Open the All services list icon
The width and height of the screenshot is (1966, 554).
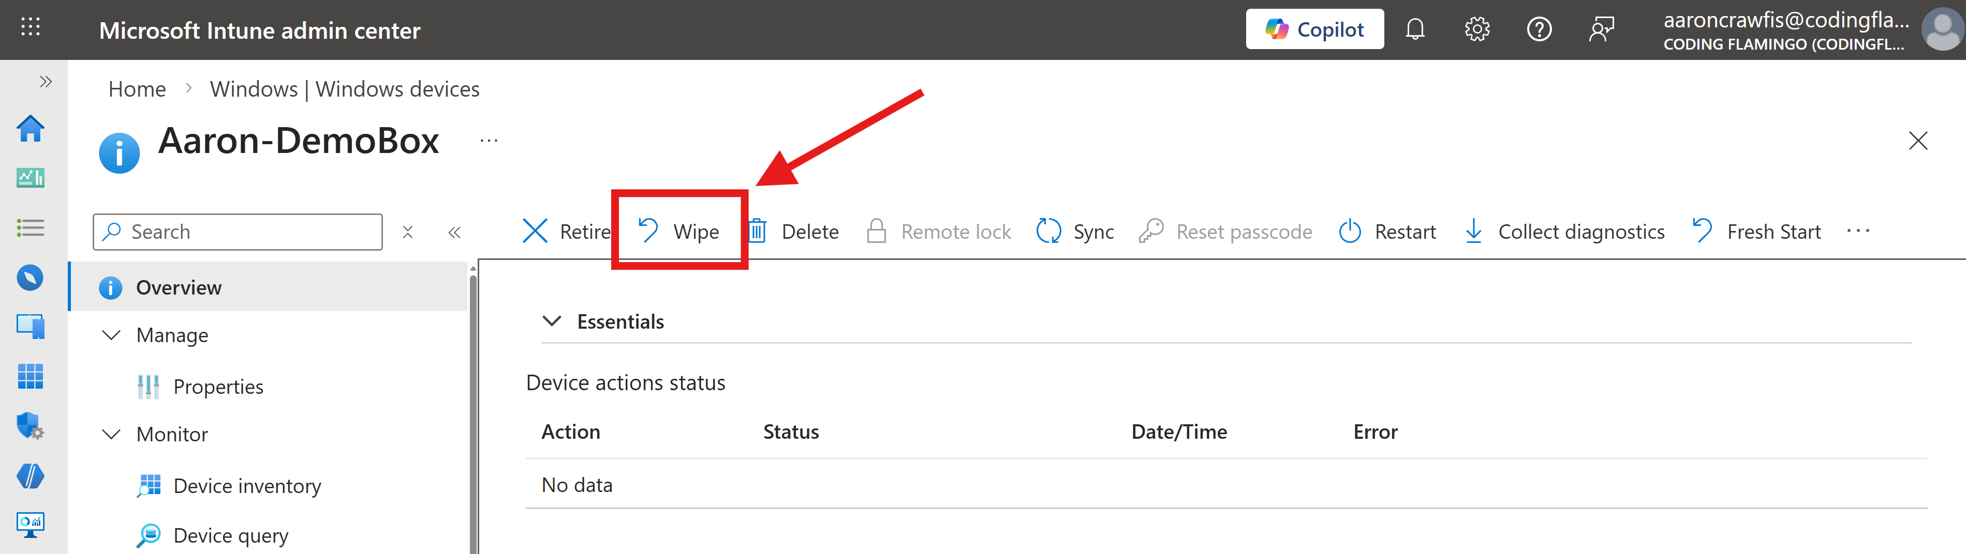(31, 227)
